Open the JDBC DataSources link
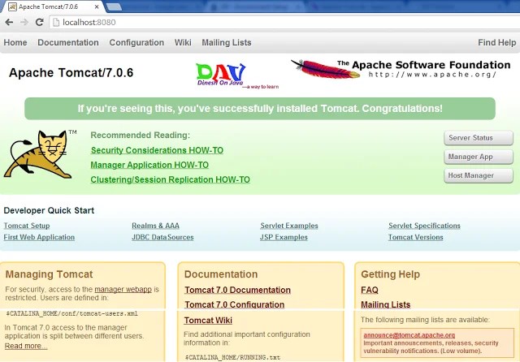 tap(162, 237)
